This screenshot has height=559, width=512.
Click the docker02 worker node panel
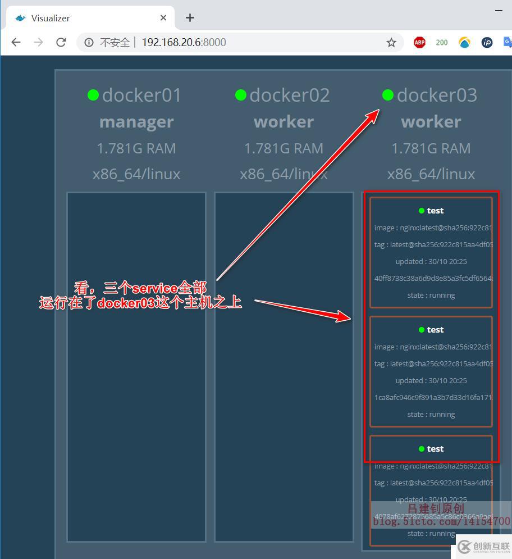pos(284,365)
